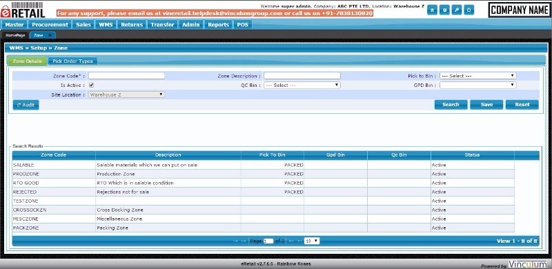Go to the previous results page
This screenshot has height=269, width=552.
tap(244, 241)
